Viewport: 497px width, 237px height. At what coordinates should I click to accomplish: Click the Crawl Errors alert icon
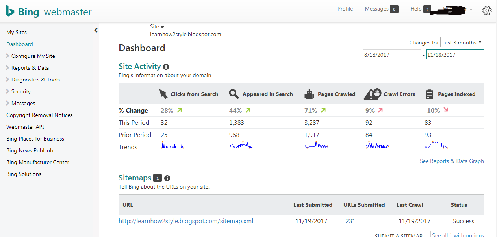(372, 94)
